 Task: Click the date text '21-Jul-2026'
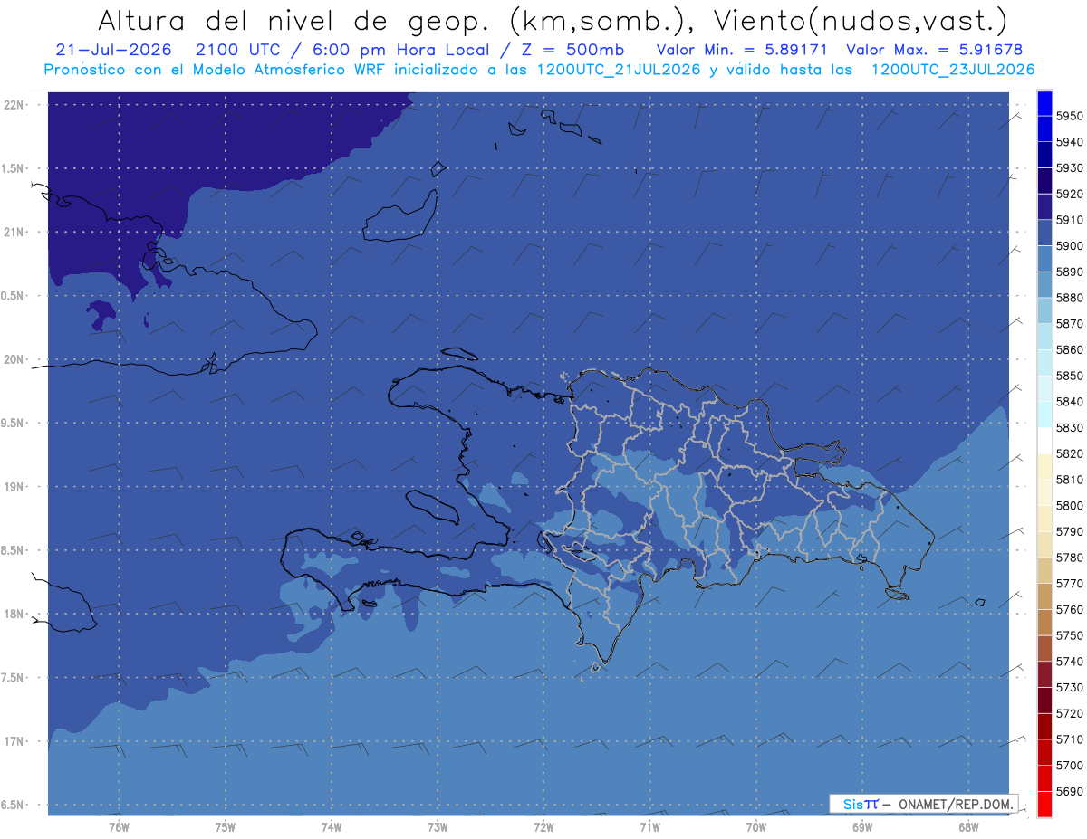pos(113,49)
